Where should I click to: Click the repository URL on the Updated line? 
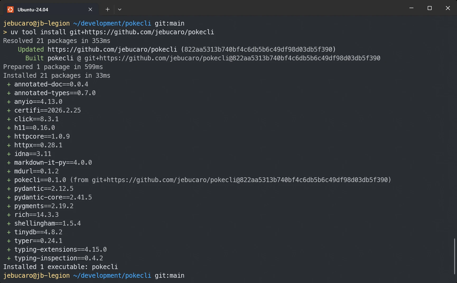click(112, 49)
